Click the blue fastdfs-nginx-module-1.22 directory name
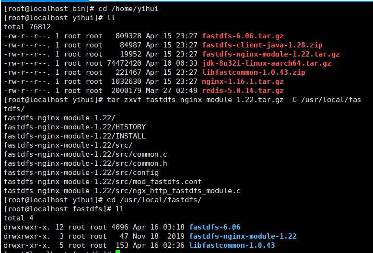The image size is (373, 253). [243, 236]
